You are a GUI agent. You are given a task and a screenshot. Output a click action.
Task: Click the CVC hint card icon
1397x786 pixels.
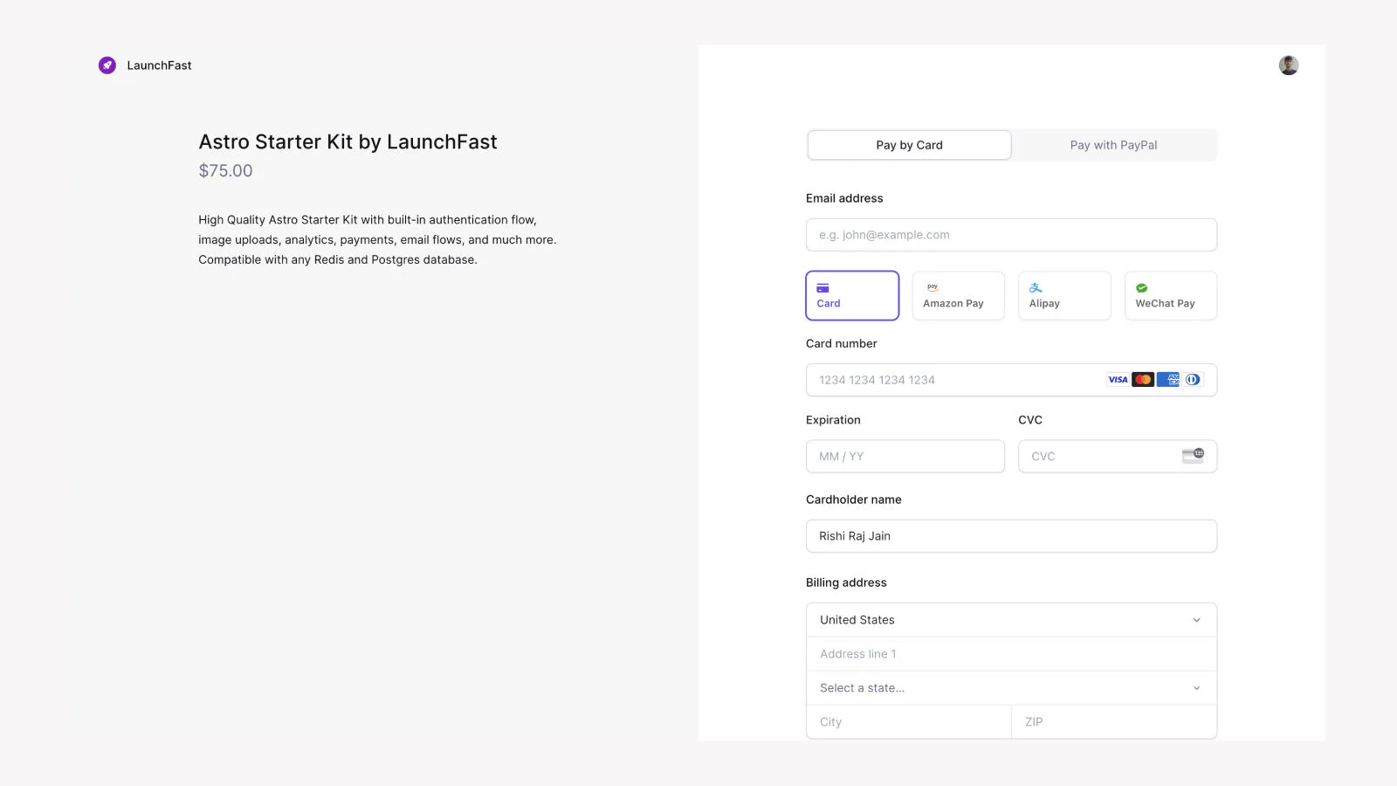click(1194, 455)
